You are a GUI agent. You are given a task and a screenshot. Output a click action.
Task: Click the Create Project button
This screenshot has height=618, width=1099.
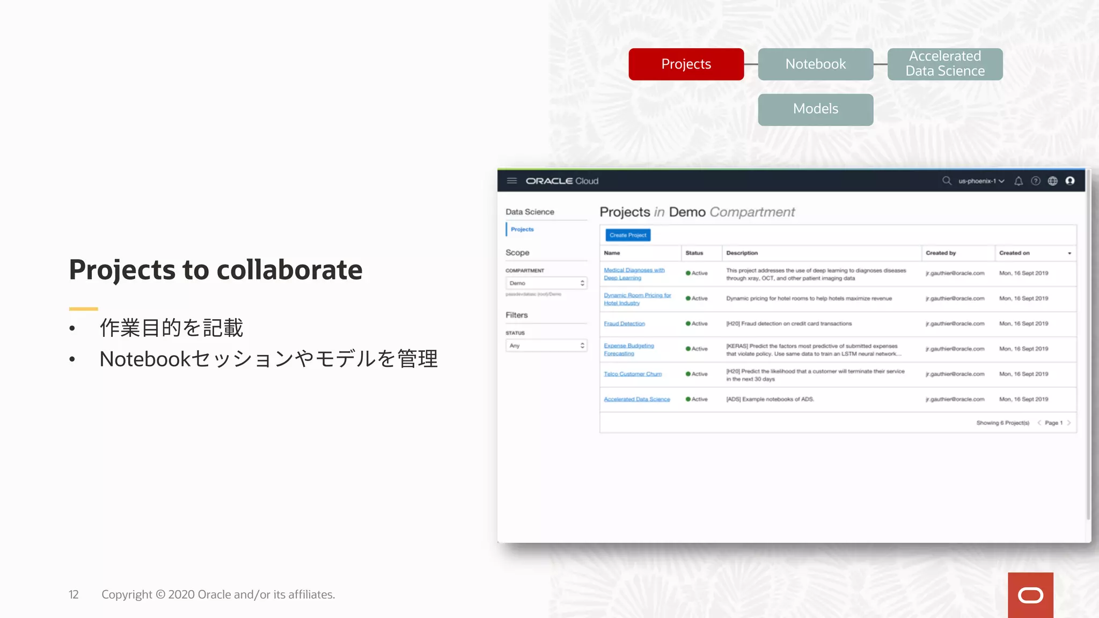[628, 235]
